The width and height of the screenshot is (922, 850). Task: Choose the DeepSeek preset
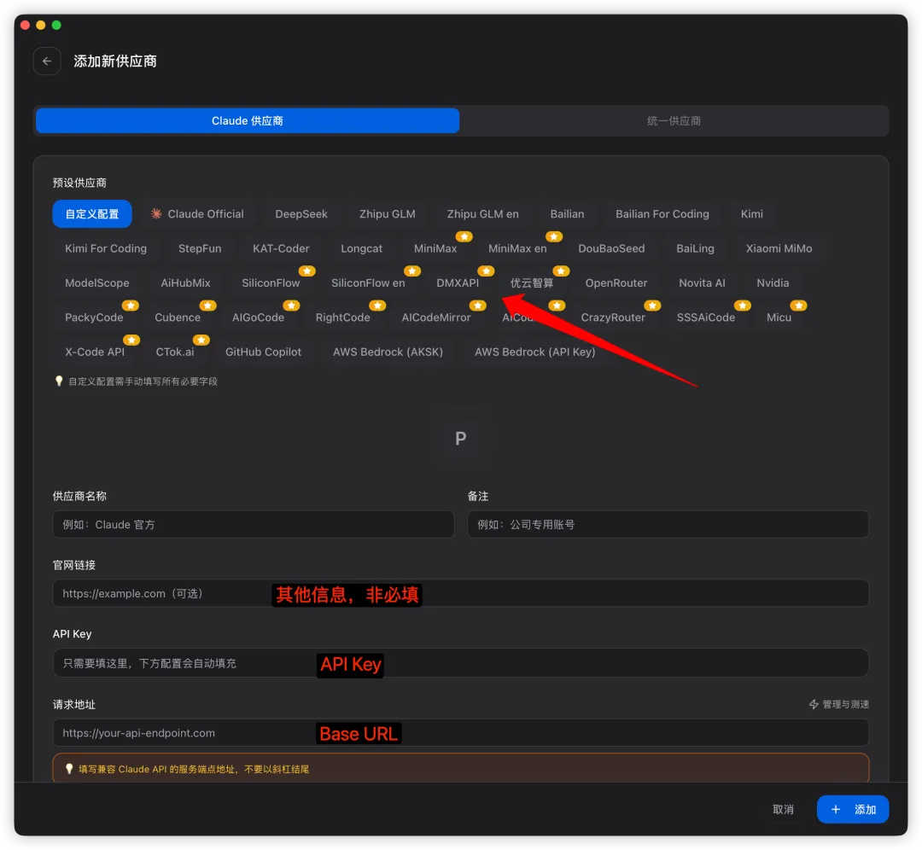[301, 214]
